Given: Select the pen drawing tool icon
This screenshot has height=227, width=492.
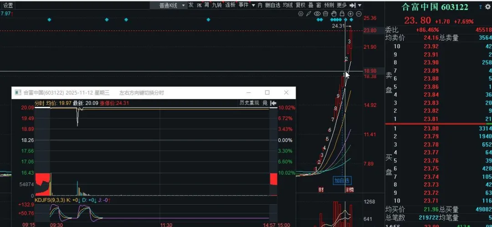Looking at the screenshot, I should coord(309,14).
